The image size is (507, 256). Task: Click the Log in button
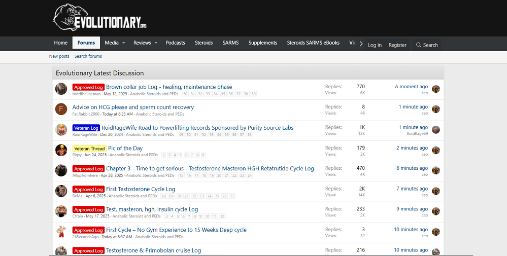click(x=375, y=45)
